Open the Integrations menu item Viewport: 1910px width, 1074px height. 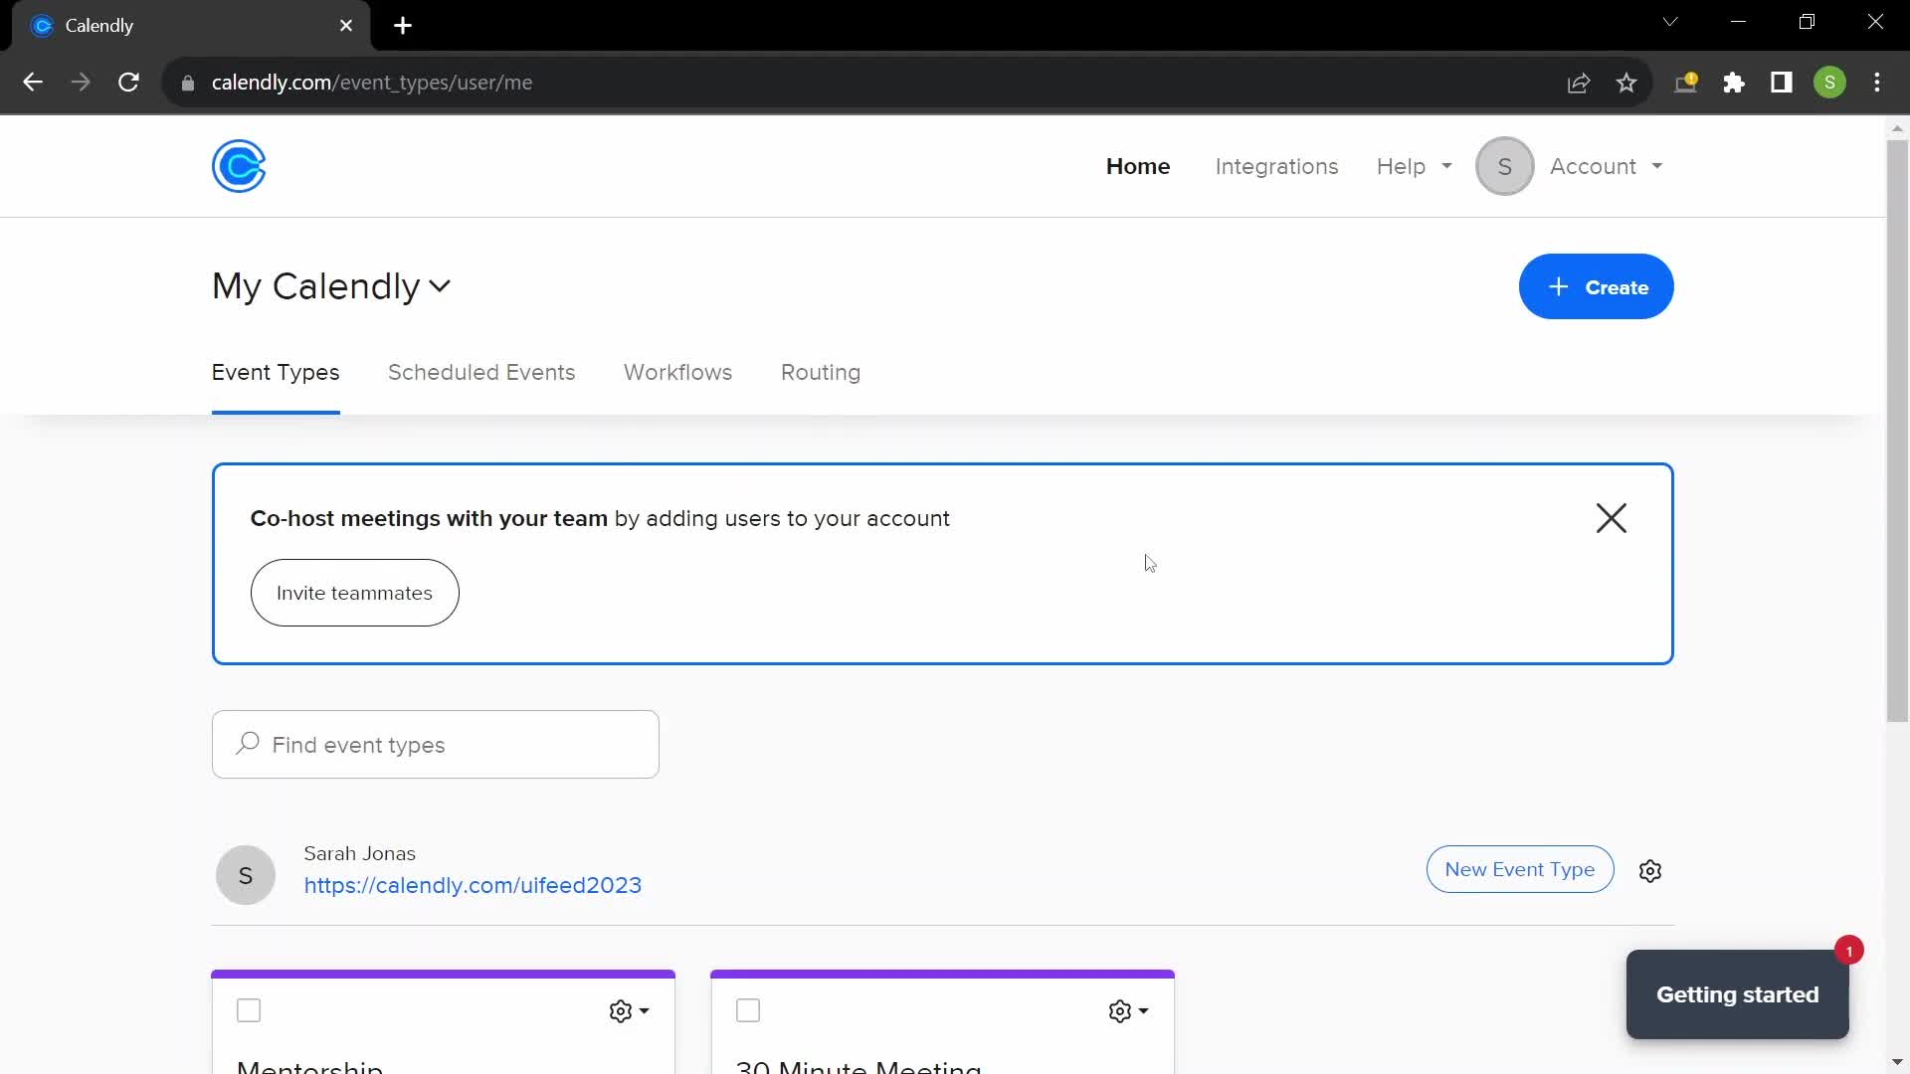pos(1276,166)
